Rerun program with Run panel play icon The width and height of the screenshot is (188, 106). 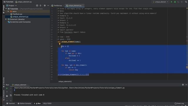[7, 88]
